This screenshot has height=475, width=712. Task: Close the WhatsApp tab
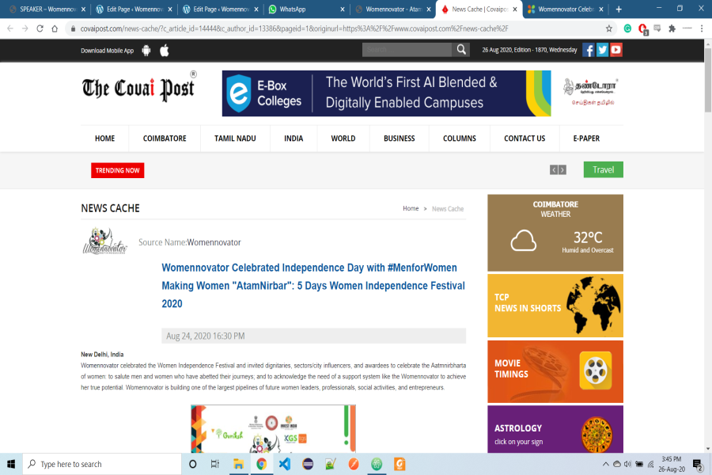[x=343, y=9]
